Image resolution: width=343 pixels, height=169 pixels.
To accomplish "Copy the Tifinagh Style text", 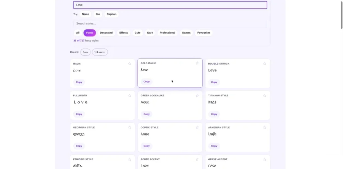I will tap(214, 114).
